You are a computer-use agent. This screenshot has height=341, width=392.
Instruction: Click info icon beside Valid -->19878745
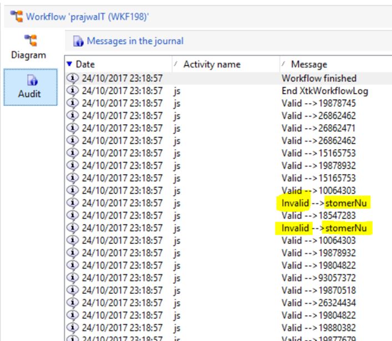pyautogui.click(x=73, y=103)
